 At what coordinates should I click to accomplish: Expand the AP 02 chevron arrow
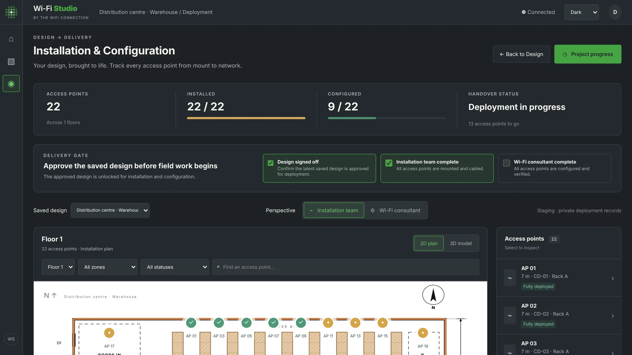pos(613,316)
